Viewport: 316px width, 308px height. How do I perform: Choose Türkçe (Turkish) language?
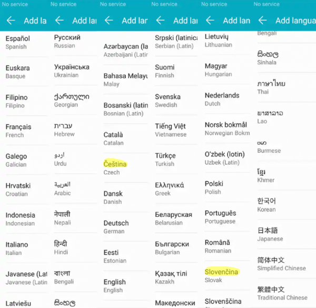click(165, 160)
